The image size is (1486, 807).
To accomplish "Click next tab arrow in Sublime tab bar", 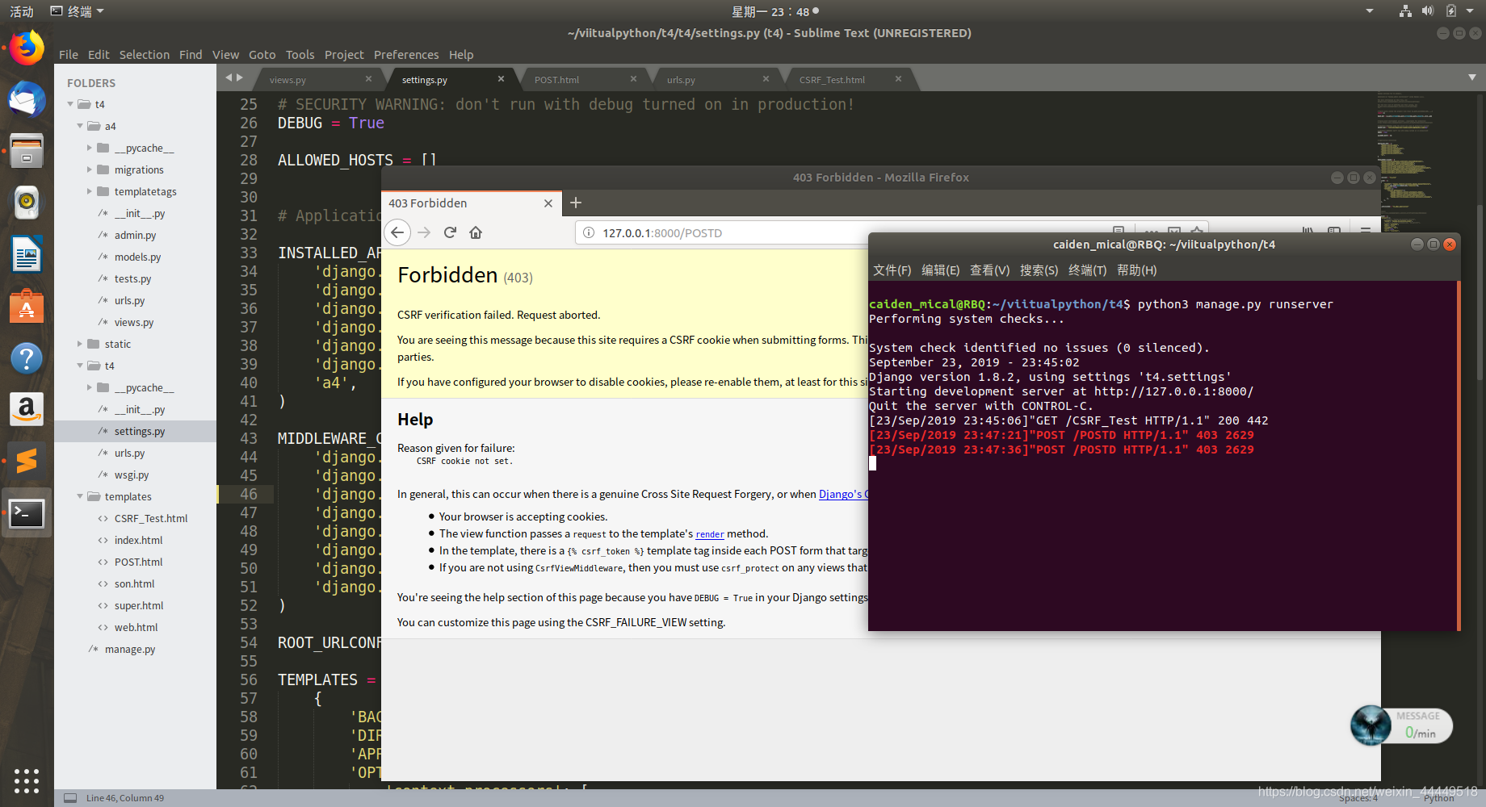I will point(240,77).
